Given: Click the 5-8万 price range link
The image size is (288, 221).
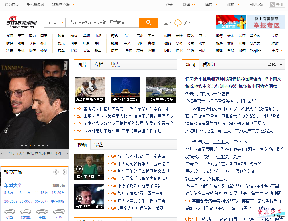Looking at the screenshot, I should pos(9,193).
